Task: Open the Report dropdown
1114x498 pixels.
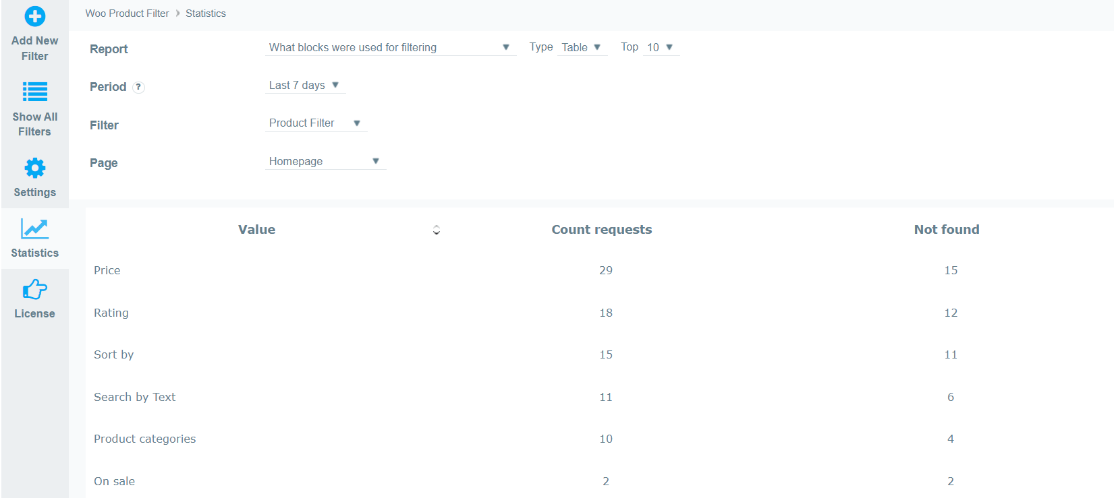Action: 391,47
